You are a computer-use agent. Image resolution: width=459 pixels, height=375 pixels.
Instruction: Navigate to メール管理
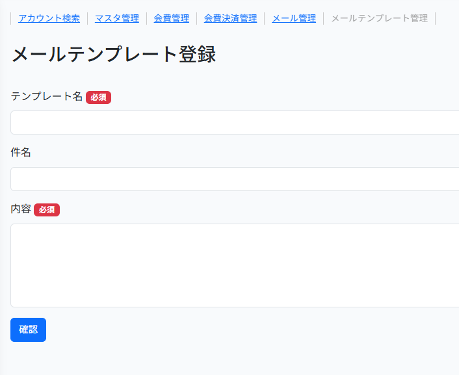click(294, 18)
